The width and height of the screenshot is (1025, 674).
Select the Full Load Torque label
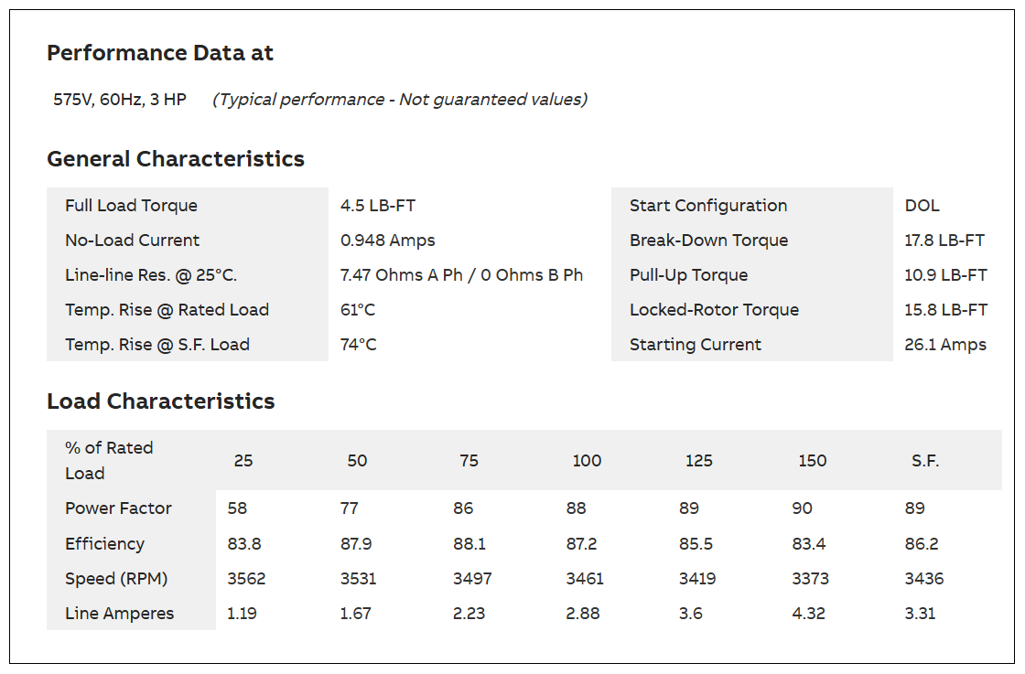tap(131, 206)
